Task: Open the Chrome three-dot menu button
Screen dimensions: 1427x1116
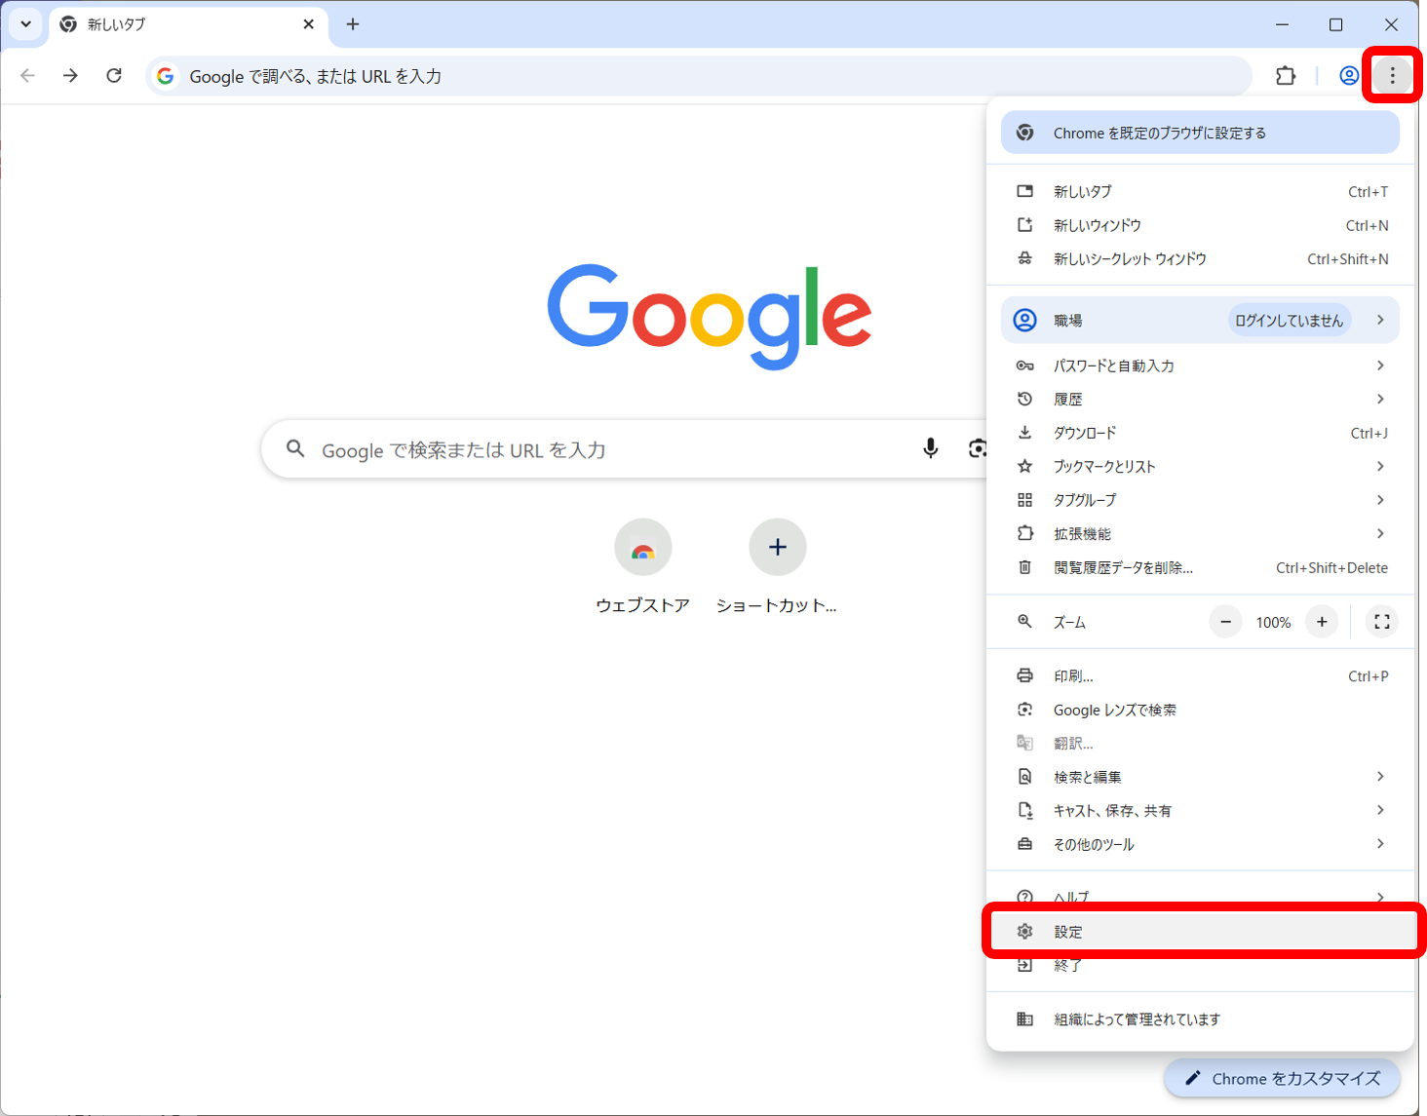Action: 1392,75
